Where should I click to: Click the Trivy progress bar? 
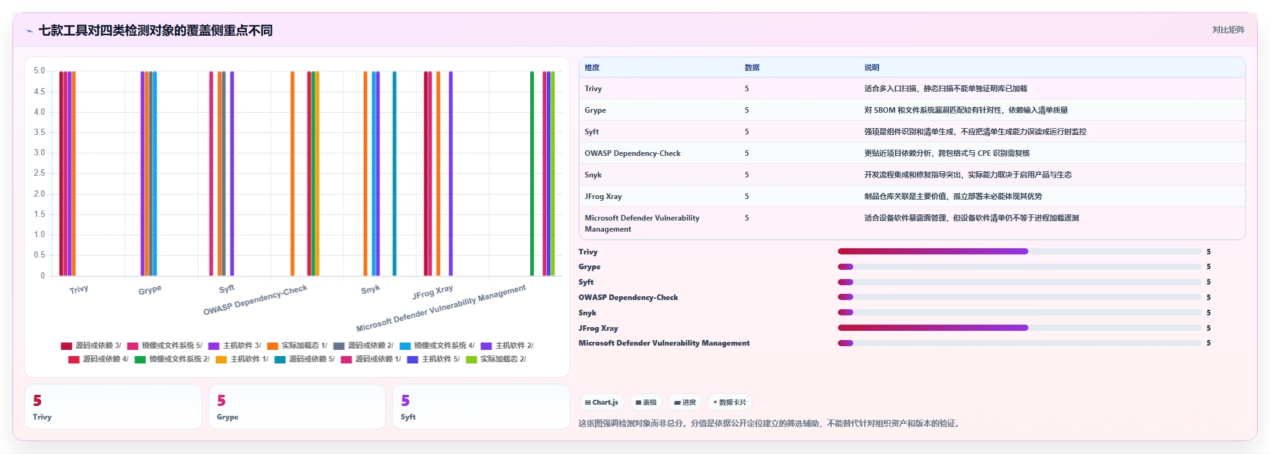tap(1019, 251)
